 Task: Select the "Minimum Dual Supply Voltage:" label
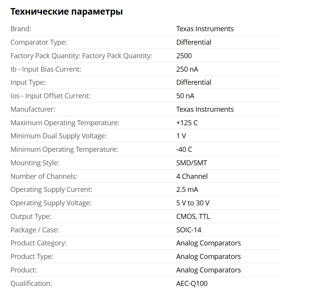click(x=59, y=136)
